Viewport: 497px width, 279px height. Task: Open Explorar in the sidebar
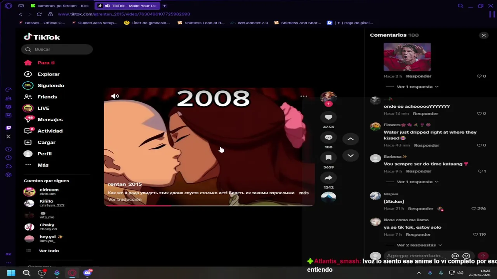(x=48, y=74)
